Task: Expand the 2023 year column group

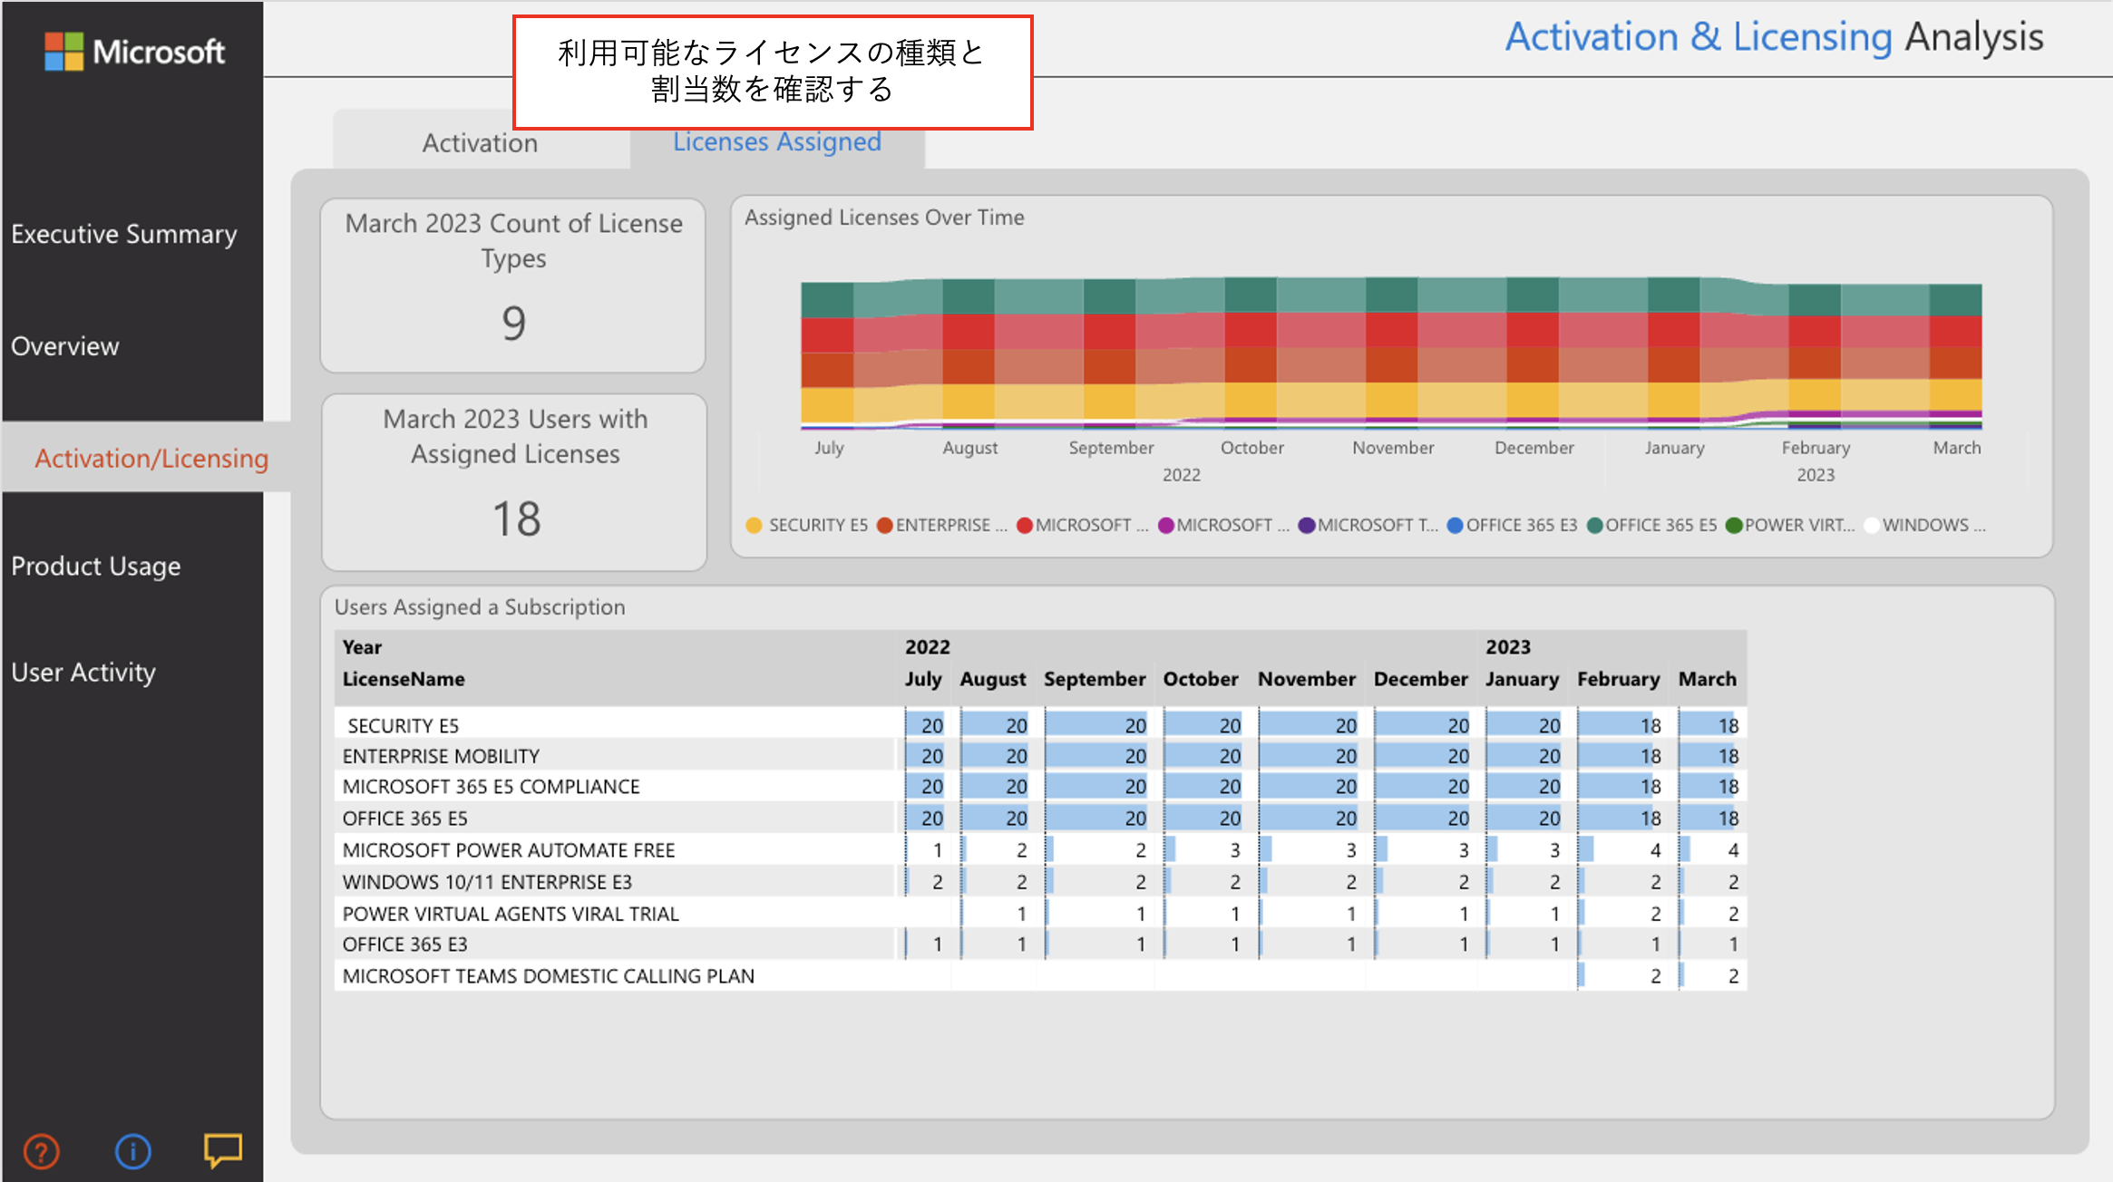Action: (1507, 646)
